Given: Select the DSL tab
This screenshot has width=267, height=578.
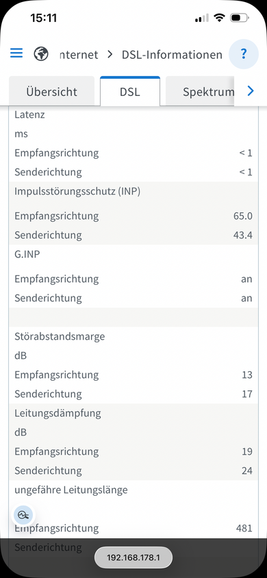Looking at the screenshot, I should pos(129,91).
